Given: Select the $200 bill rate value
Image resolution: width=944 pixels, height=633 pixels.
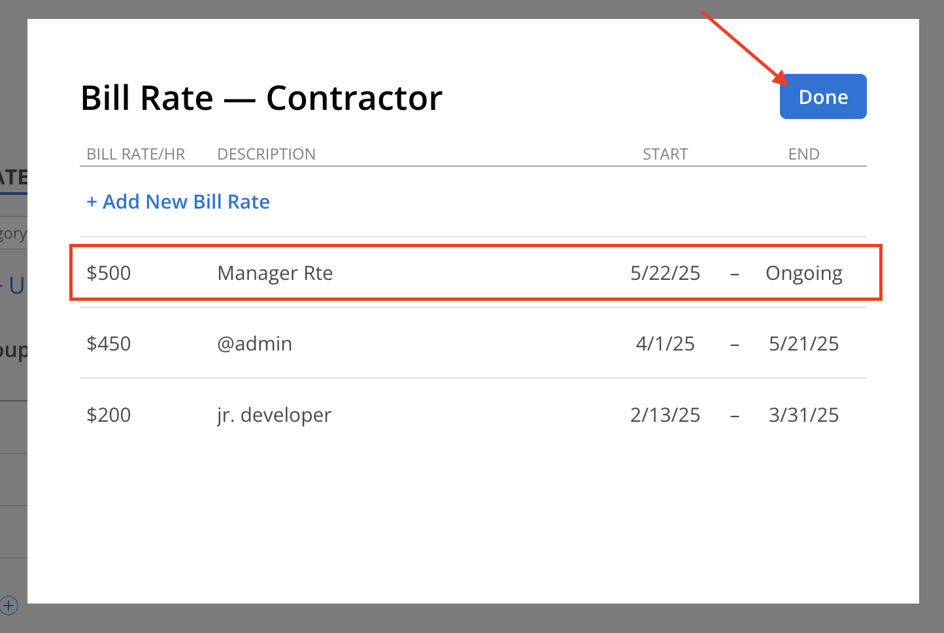Looking at the screenshot, I should pyautogui.click(x=109, y=415).
